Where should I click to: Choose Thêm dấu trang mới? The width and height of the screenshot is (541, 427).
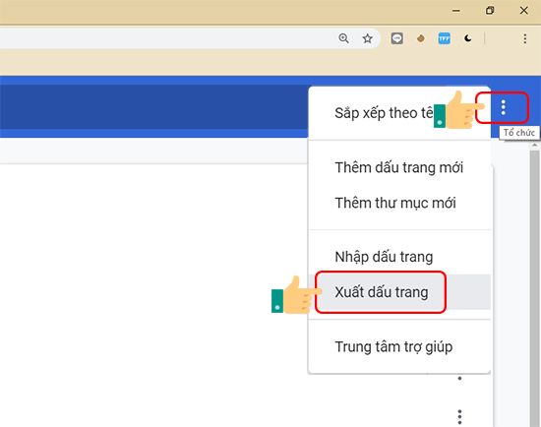click(x=399, y=167)
